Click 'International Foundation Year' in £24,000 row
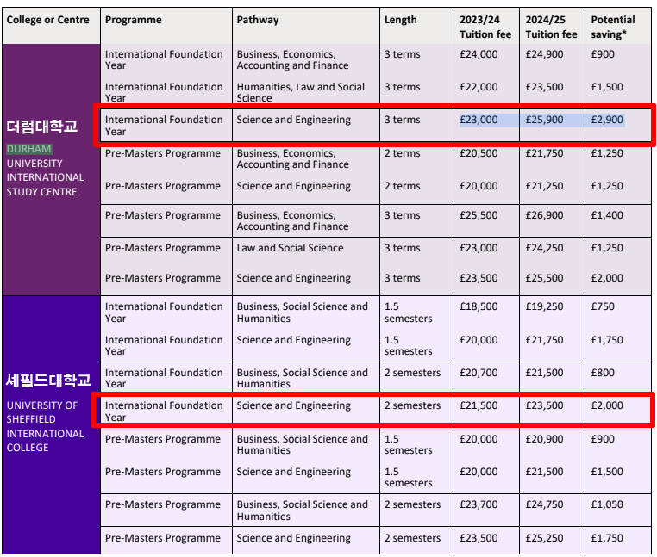Viewport: 657px width, 557px height. pyautogui.click(x=164, y=59)
